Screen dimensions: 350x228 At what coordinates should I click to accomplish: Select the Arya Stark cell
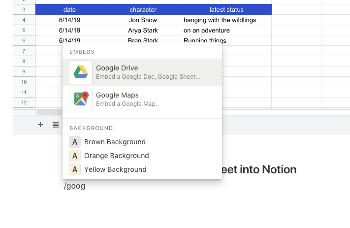(x=143, y=30)
